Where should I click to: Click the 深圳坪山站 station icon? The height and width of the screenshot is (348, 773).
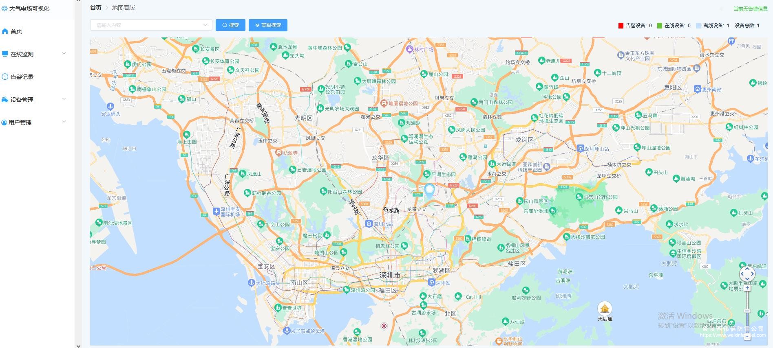tap(581, 148)
